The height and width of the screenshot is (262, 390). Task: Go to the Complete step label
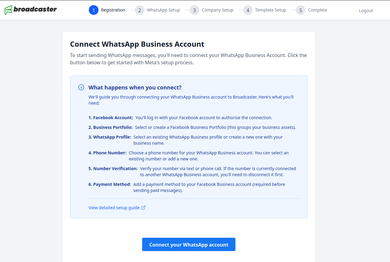point(318,10)
